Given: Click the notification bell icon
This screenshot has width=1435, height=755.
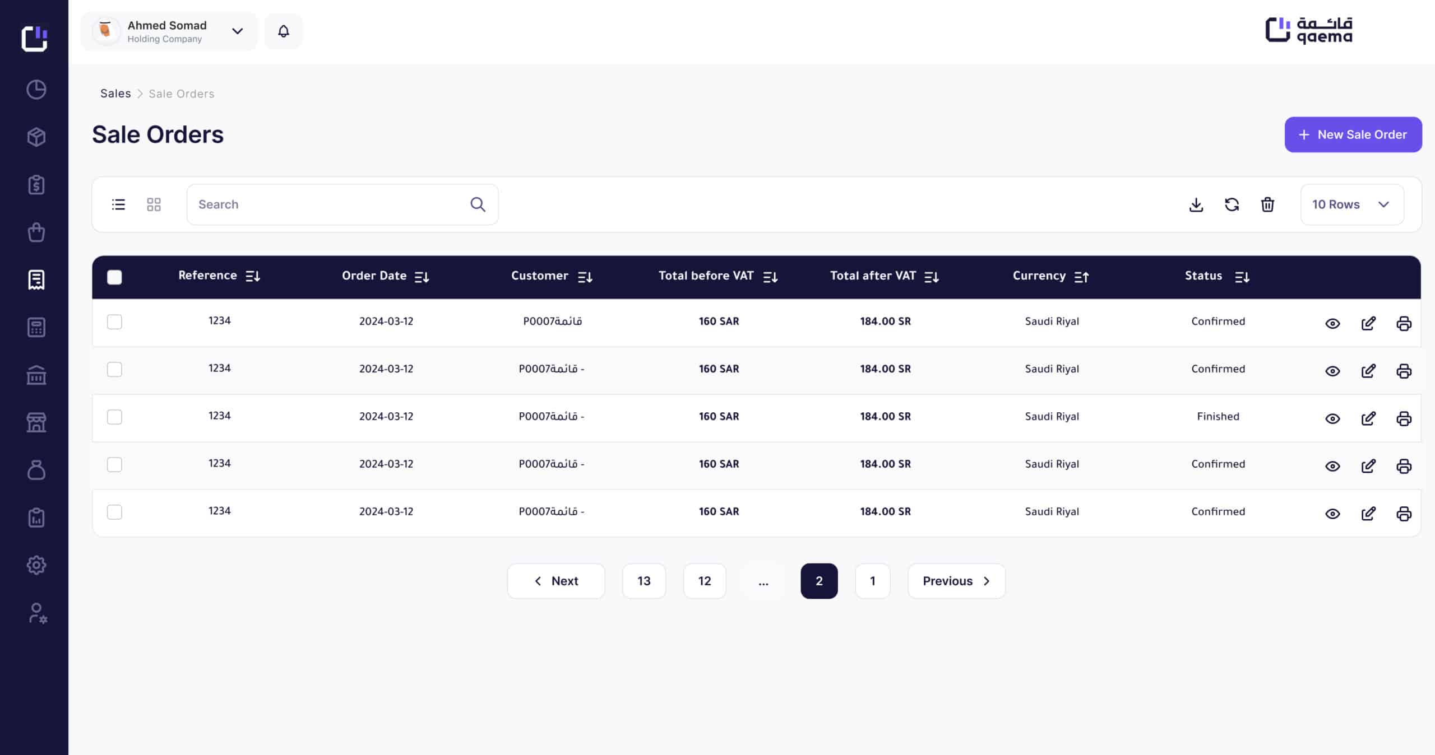Looking at the screenshot, I should click(x=284, y=31).
